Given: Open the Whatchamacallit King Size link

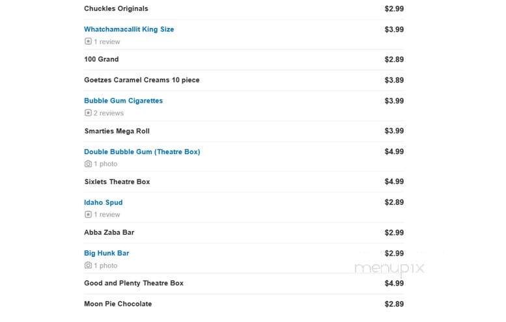Looking at the screenshot, I should click(x=129, y=29).
